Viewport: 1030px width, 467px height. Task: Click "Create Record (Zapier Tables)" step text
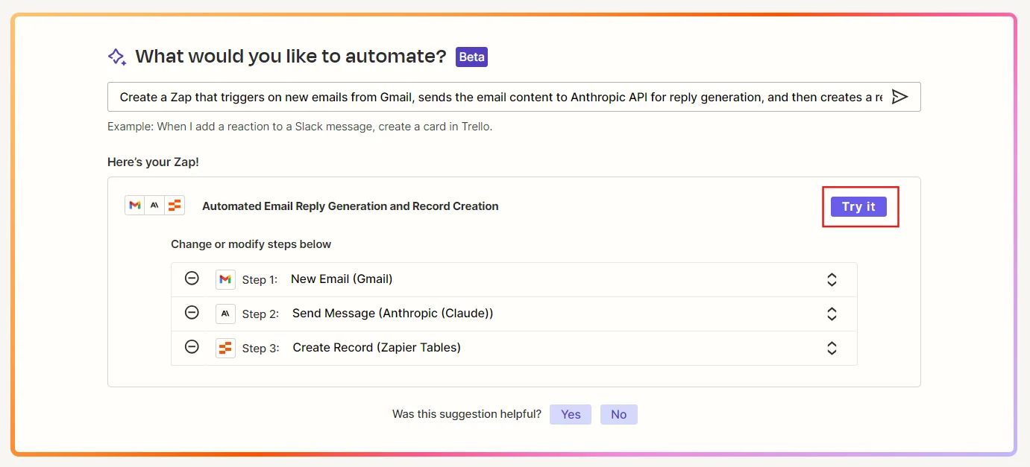pyautogui.click(x=377, y=347)
